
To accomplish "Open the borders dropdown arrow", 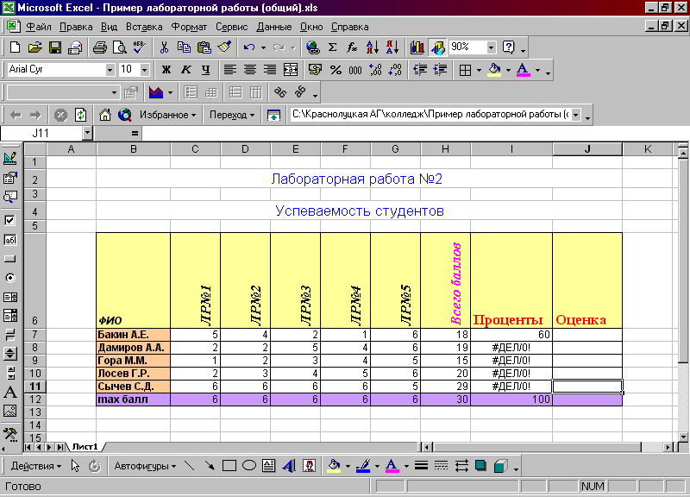I will click(x=479, y=70).
